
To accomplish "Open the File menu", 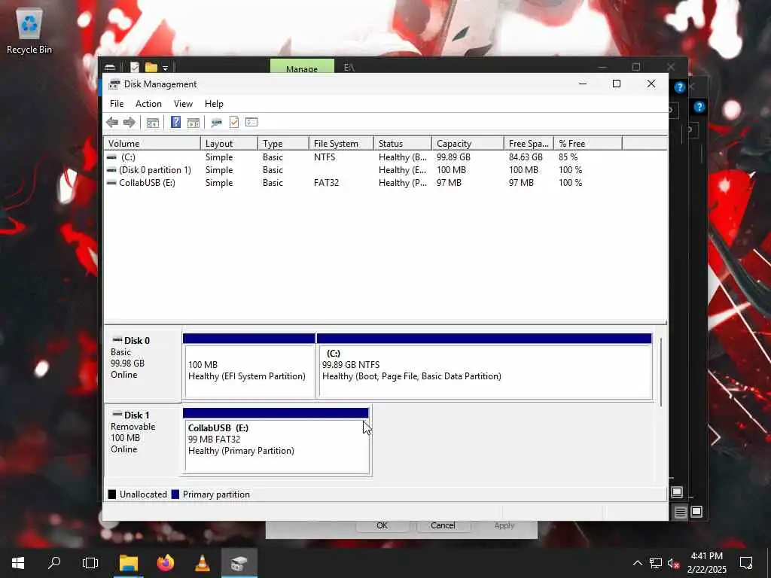I will click(x=117, y=104).
